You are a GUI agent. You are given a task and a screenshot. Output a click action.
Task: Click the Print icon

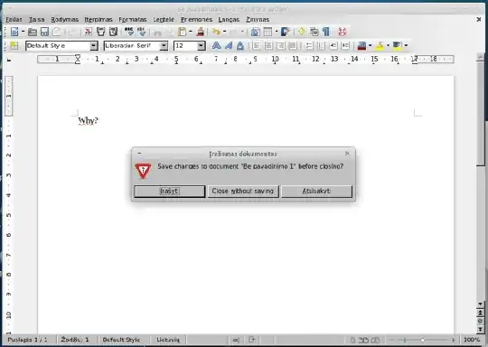coord(100,32)
